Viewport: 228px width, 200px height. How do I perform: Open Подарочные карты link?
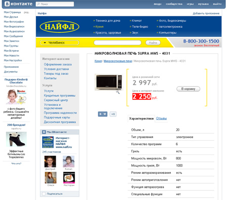pyautogui.click(x=57, y=117)
